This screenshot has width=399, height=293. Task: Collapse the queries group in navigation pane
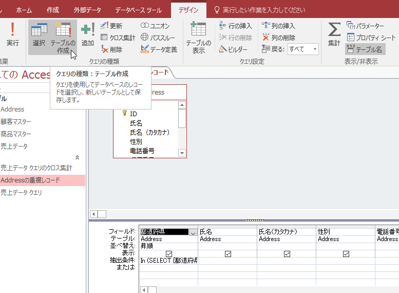pyautogui.click(x=77, y=157)
